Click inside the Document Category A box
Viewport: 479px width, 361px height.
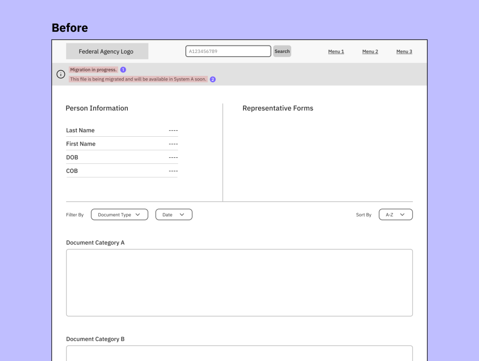coord(239,283)
